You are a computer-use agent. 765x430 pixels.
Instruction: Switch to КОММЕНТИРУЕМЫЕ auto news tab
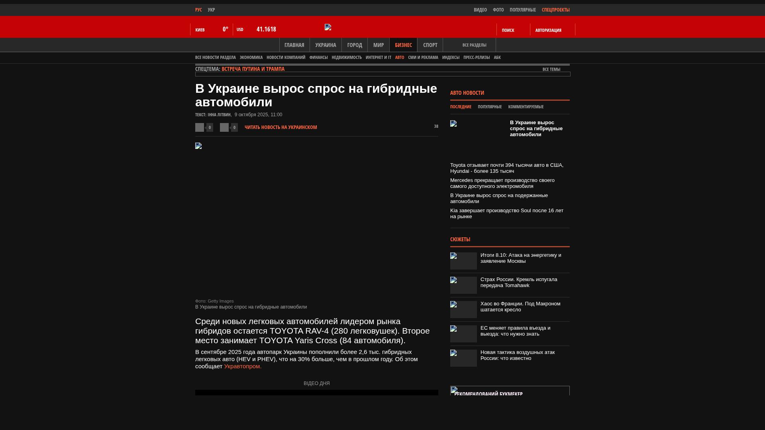coord(526,107)
